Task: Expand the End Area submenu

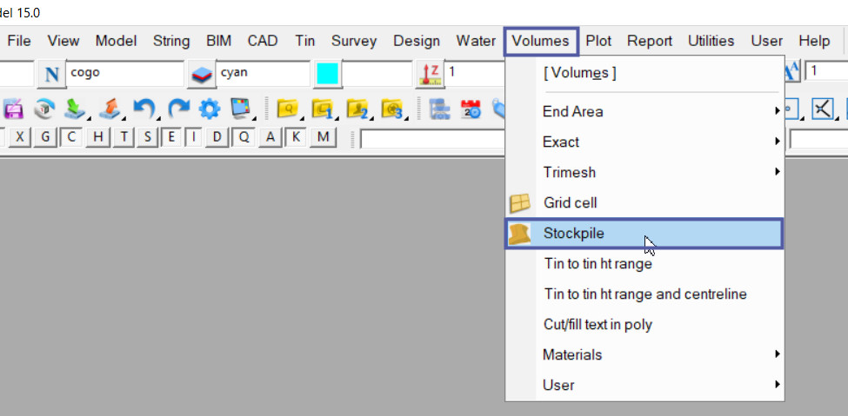Action: point(644,111)
